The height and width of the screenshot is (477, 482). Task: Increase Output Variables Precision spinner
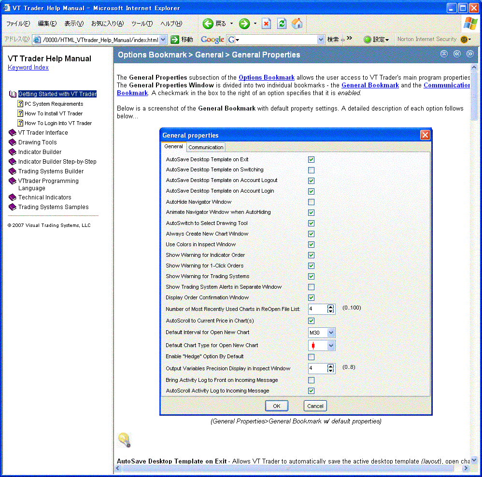(x=330, y=366)
